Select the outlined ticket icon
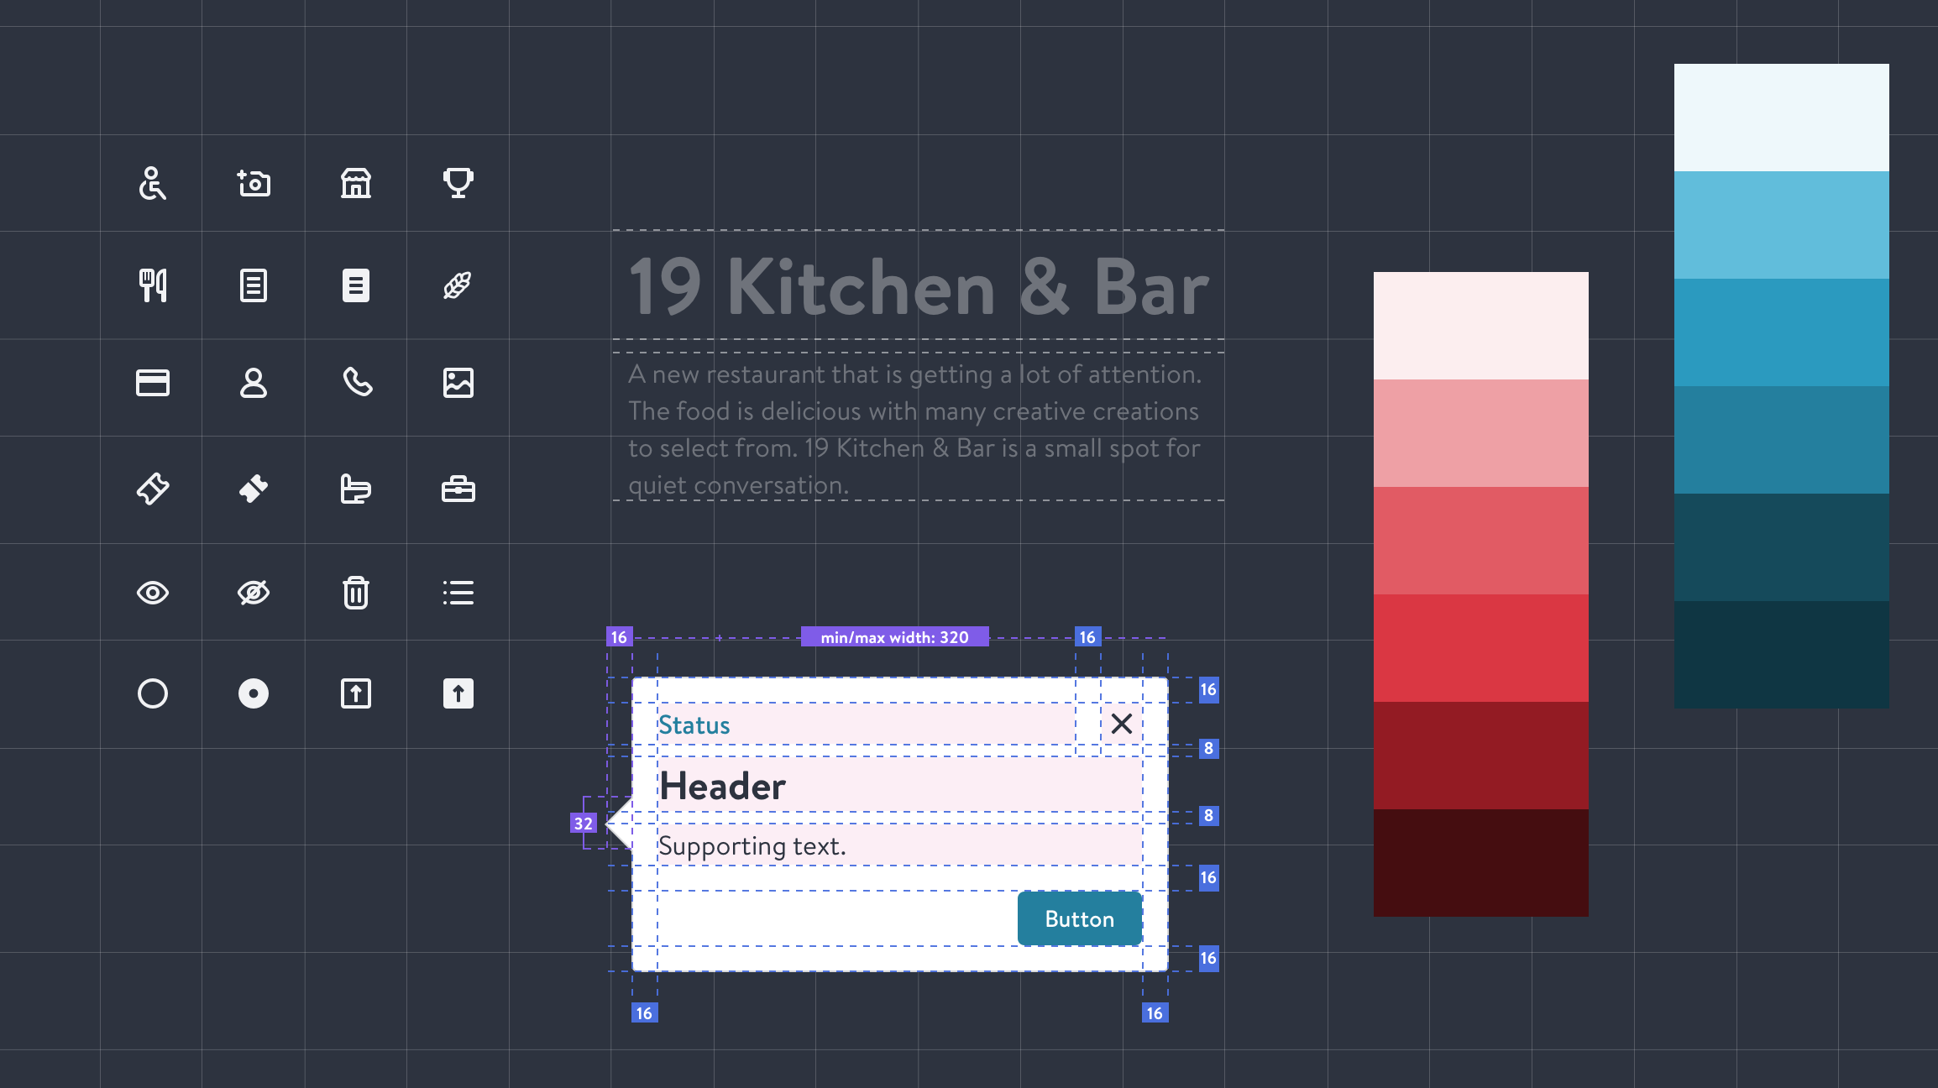The height and width of the screenshot is (1088, 1938). coord(153,489)
